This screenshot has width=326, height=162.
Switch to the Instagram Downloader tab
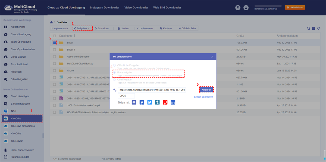105,8
